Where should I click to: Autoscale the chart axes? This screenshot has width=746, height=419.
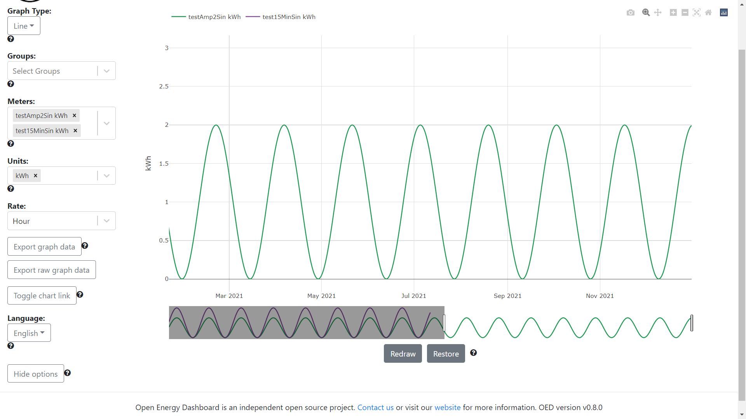tap(696, 12)
